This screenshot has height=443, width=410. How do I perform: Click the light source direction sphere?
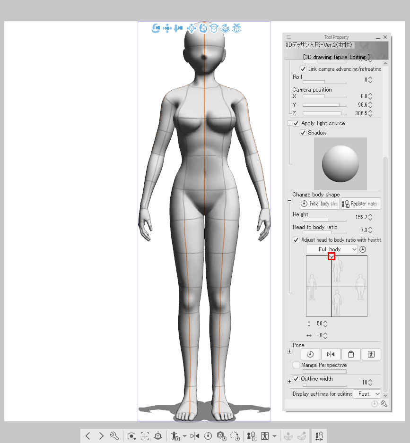[x=340, y=164]
